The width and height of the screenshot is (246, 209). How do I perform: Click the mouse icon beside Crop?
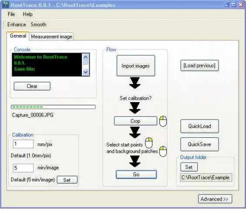tap(163, 121)
